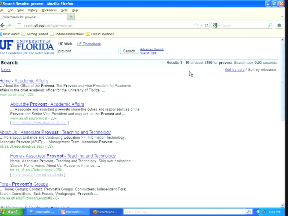Open the Getting Started bookmark

point(35,34)
